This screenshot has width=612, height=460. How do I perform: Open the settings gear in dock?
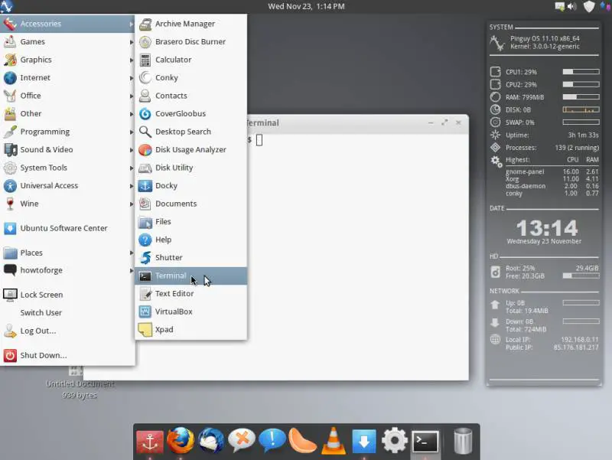(395, 441)
